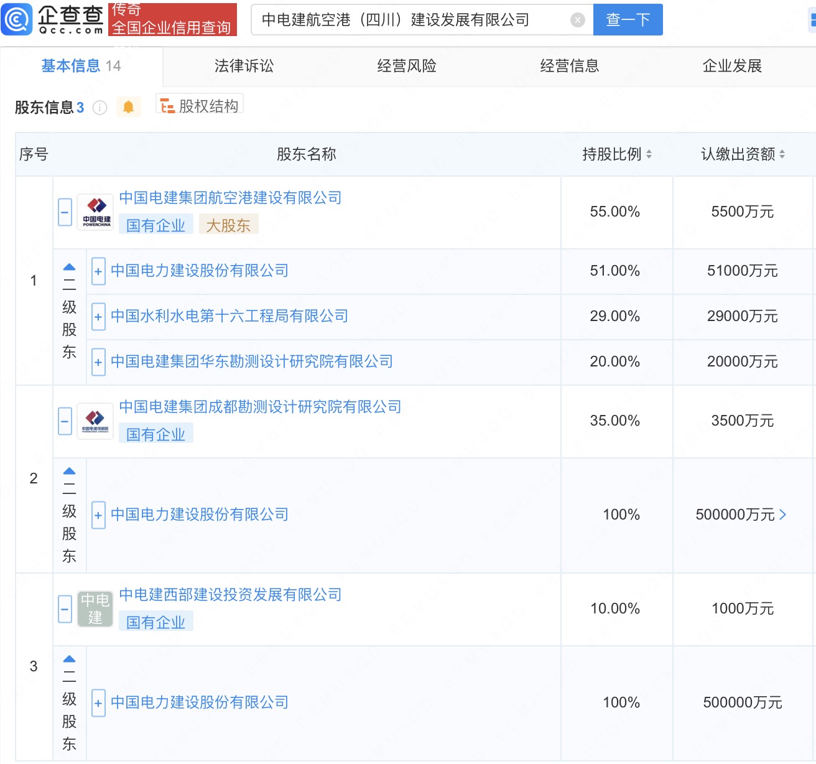Collapse shareholder row 中电建西部建设投资发展
The height and width of the screenshot is (764, 816).
tap(65, 609)
